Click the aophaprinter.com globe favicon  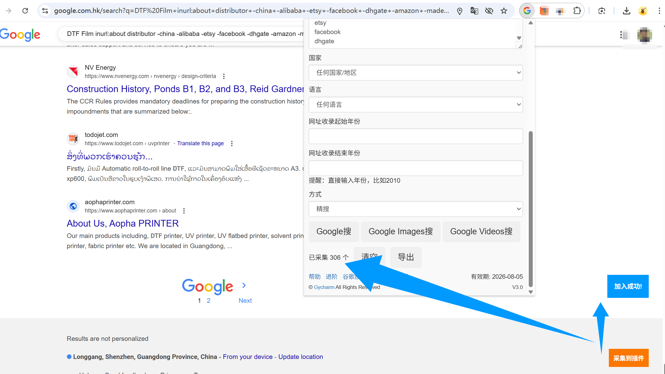(73, 206)
